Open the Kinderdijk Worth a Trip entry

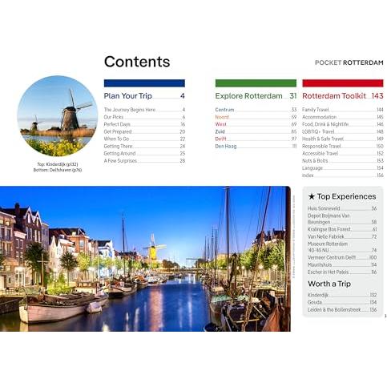coord(342,295)
